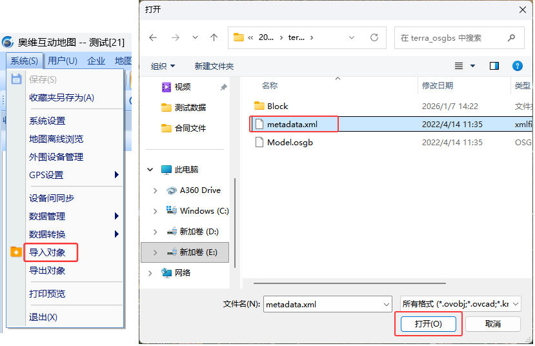535x346 pixels.
Task: Open recent locations chevron beside Forward arrow
Action: [x=195, y=37]
